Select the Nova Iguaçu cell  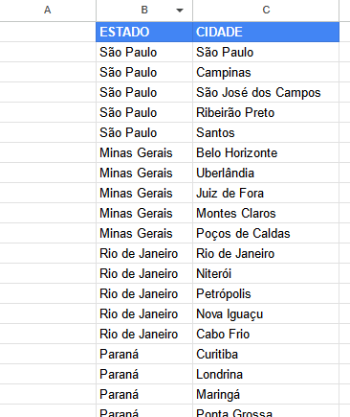click(x=266, y=313)
